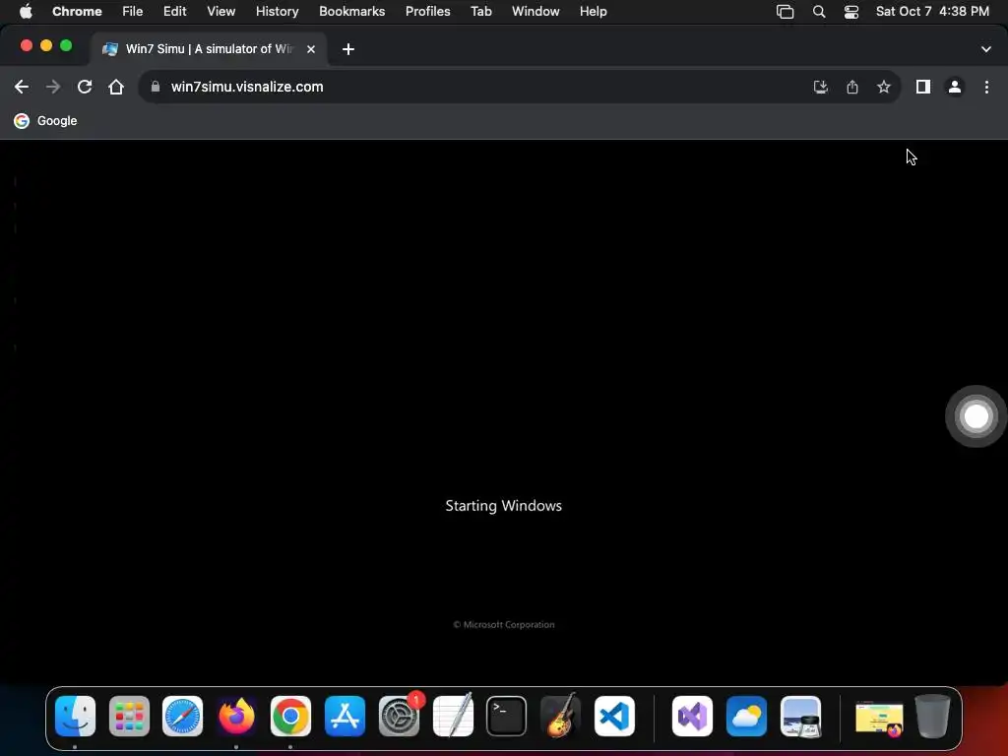Image resolution: width=1008 pixels, height=756 pixels.
Task: Launch Firefox from the Dock
Action: (x=236, y=717)
